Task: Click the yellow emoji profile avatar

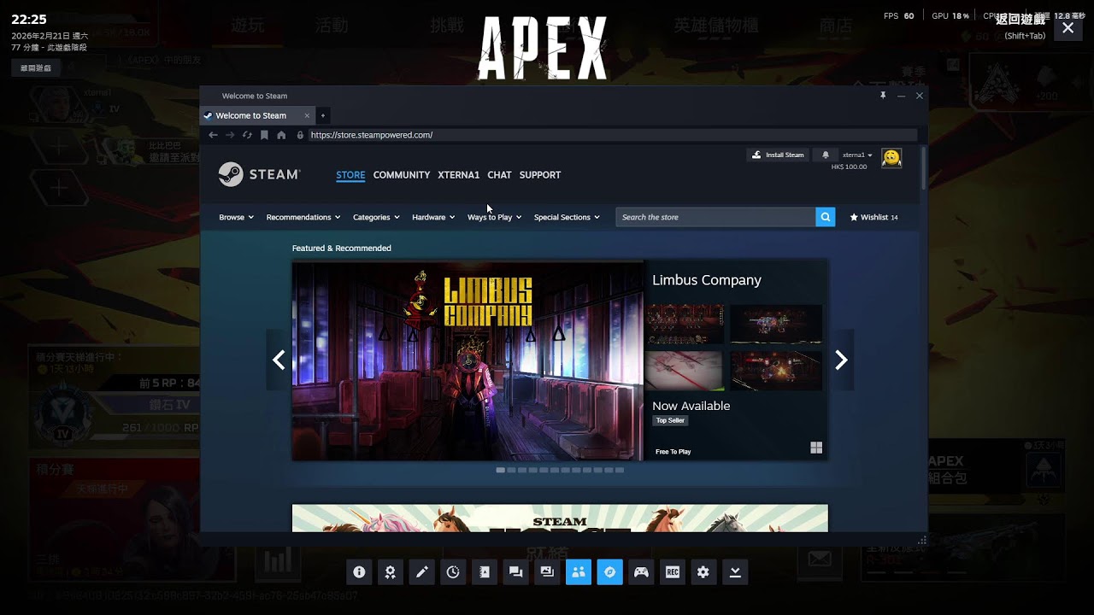Action: pyautogui.click(x=891, y=158)
